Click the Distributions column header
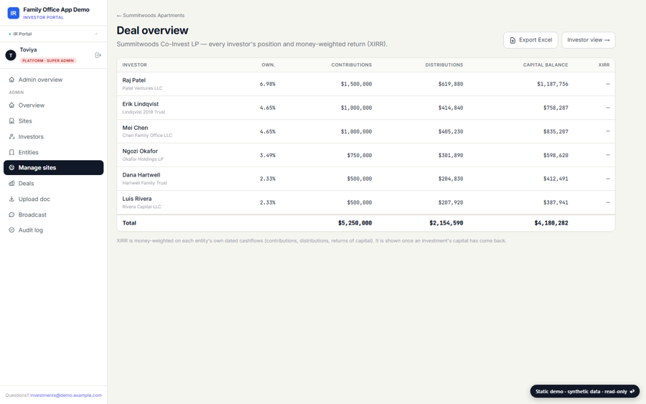Image resolution: width=646 pixels, height=404 pixels. (x=444, y=65)
